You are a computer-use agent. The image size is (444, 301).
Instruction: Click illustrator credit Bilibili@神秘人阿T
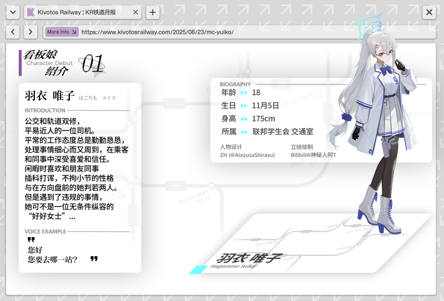click(313, 155)
